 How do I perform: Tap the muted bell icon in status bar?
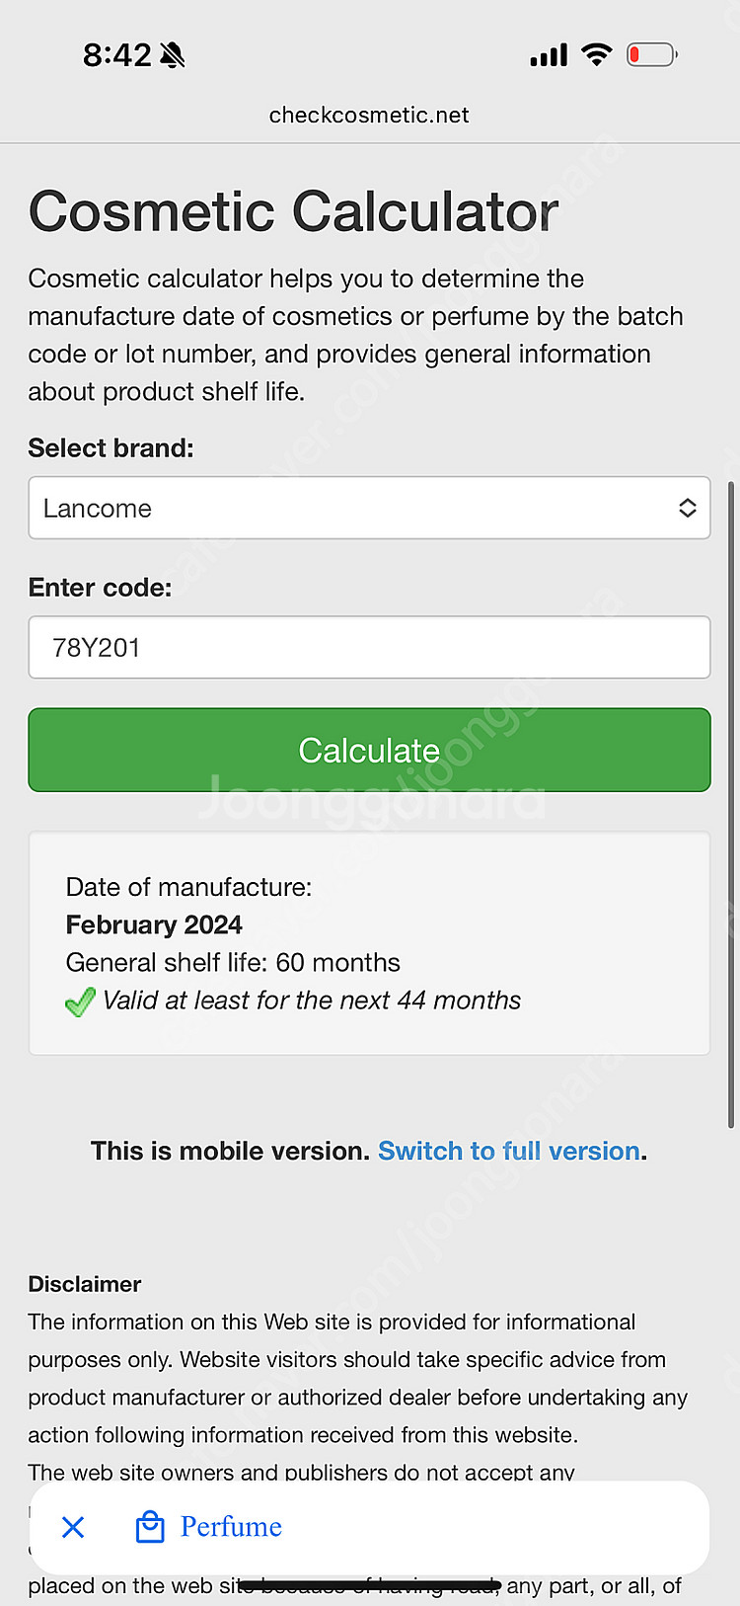point(173,55)
